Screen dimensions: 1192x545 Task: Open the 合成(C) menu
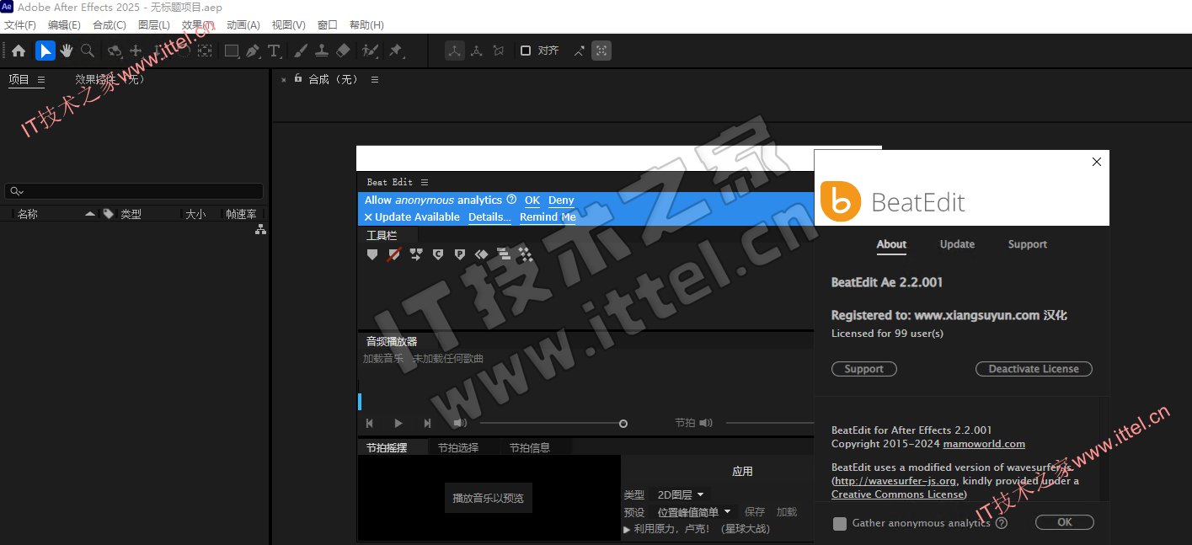pos(110,25)
